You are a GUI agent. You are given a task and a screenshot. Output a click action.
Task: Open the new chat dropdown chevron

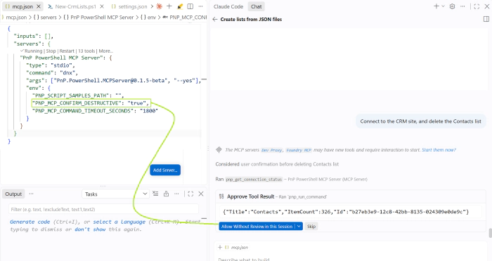coord(443,6)
